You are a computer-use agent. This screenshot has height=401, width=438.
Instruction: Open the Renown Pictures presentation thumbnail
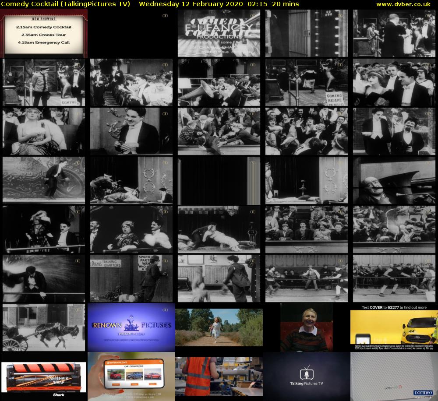131,327
